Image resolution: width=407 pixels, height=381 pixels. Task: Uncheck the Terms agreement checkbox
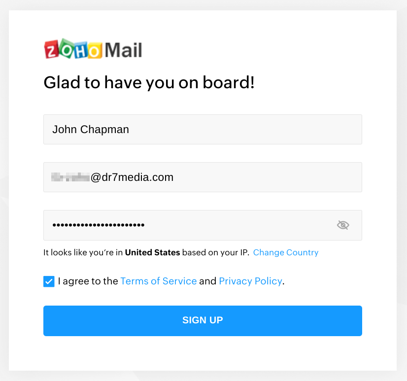(49, 281)
